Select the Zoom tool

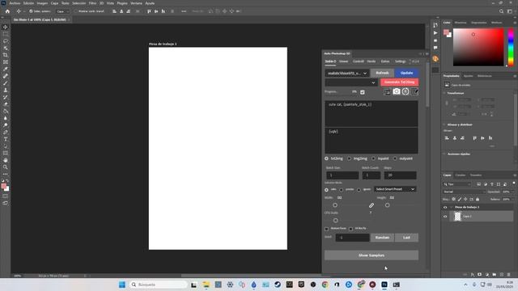click(x=6, y=167)
